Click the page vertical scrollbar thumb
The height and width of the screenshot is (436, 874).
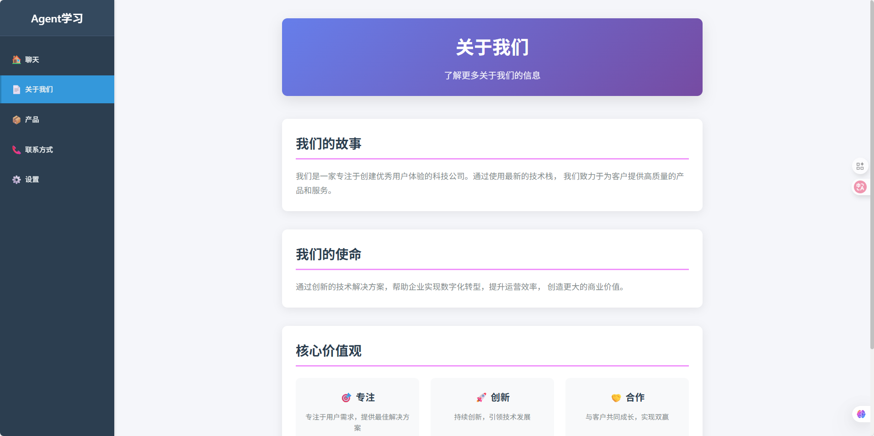click(x=872, y=175)
